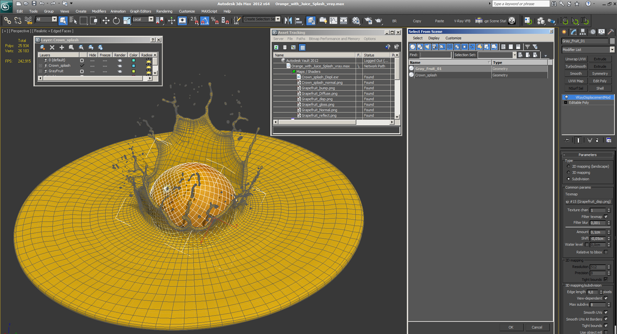
Task: Toggle VRayDisplacementMod lightbulb on/off
Action: [566, 97]
